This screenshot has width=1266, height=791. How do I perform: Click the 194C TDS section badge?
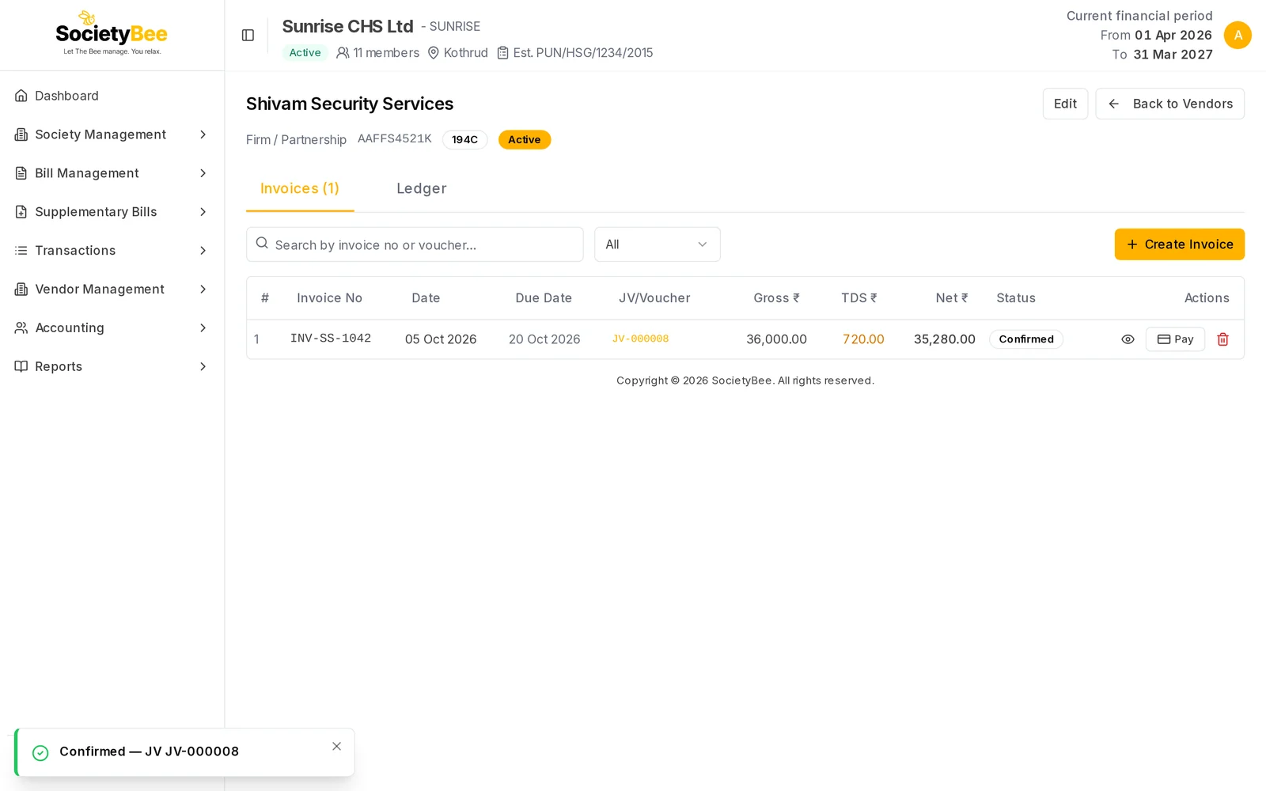(464, 140)
